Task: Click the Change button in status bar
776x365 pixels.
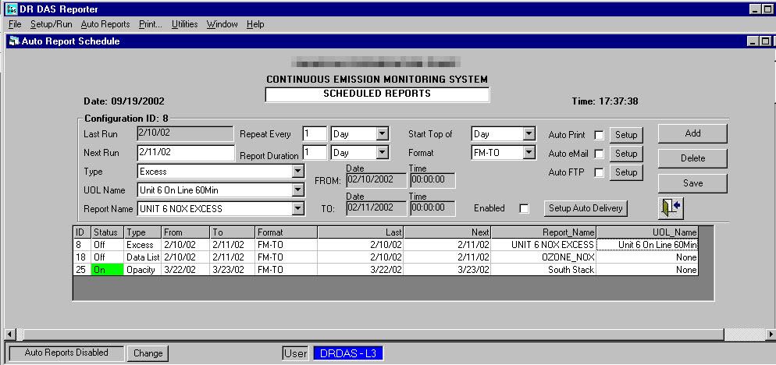Action: click(x=148, y=353)
